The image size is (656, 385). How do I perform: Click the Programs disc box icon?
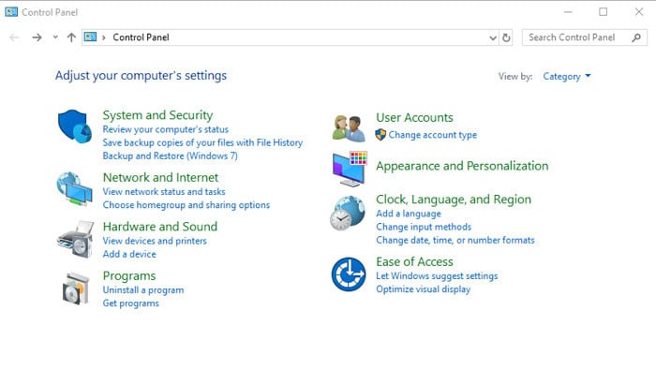pyautogui.click(x=76, y=289)
